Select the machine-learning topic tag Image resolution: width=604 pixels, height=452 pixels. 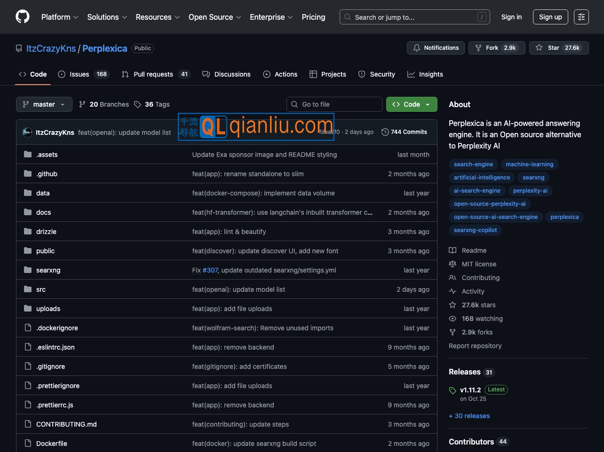pyautogui.click(x=529, y=164)
